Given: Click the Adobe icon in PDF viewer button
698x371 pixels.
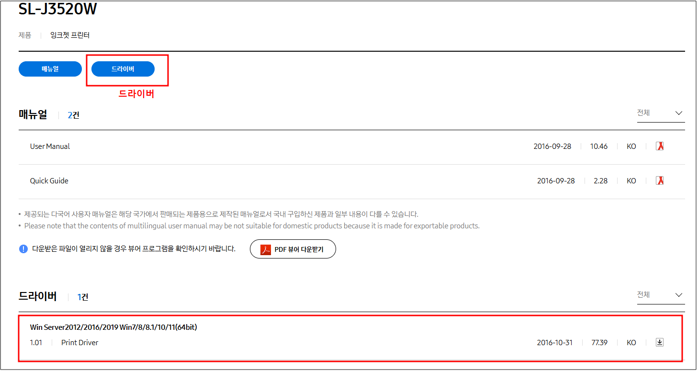Looking at the screenshot, I should pos(266,249).
